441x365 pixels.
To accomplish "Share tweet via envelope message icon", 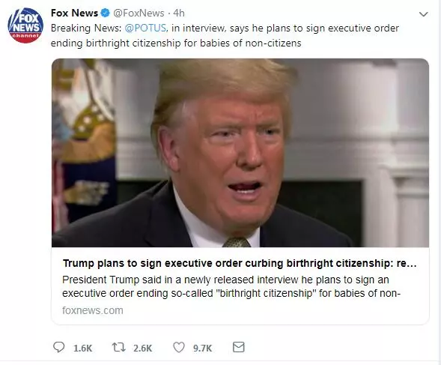I will tap(239, 347).
